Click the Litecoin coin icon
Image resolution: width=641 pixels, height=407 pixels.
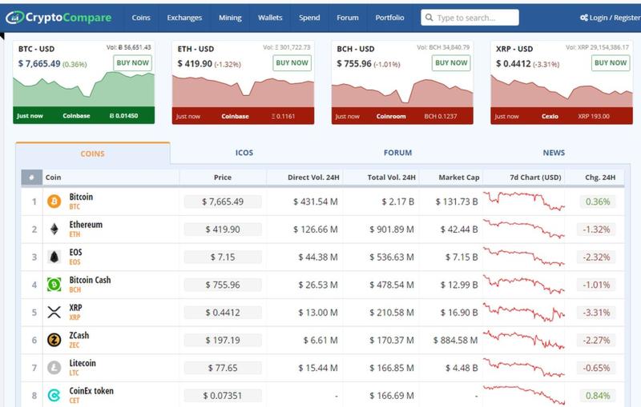click(54, 368)
